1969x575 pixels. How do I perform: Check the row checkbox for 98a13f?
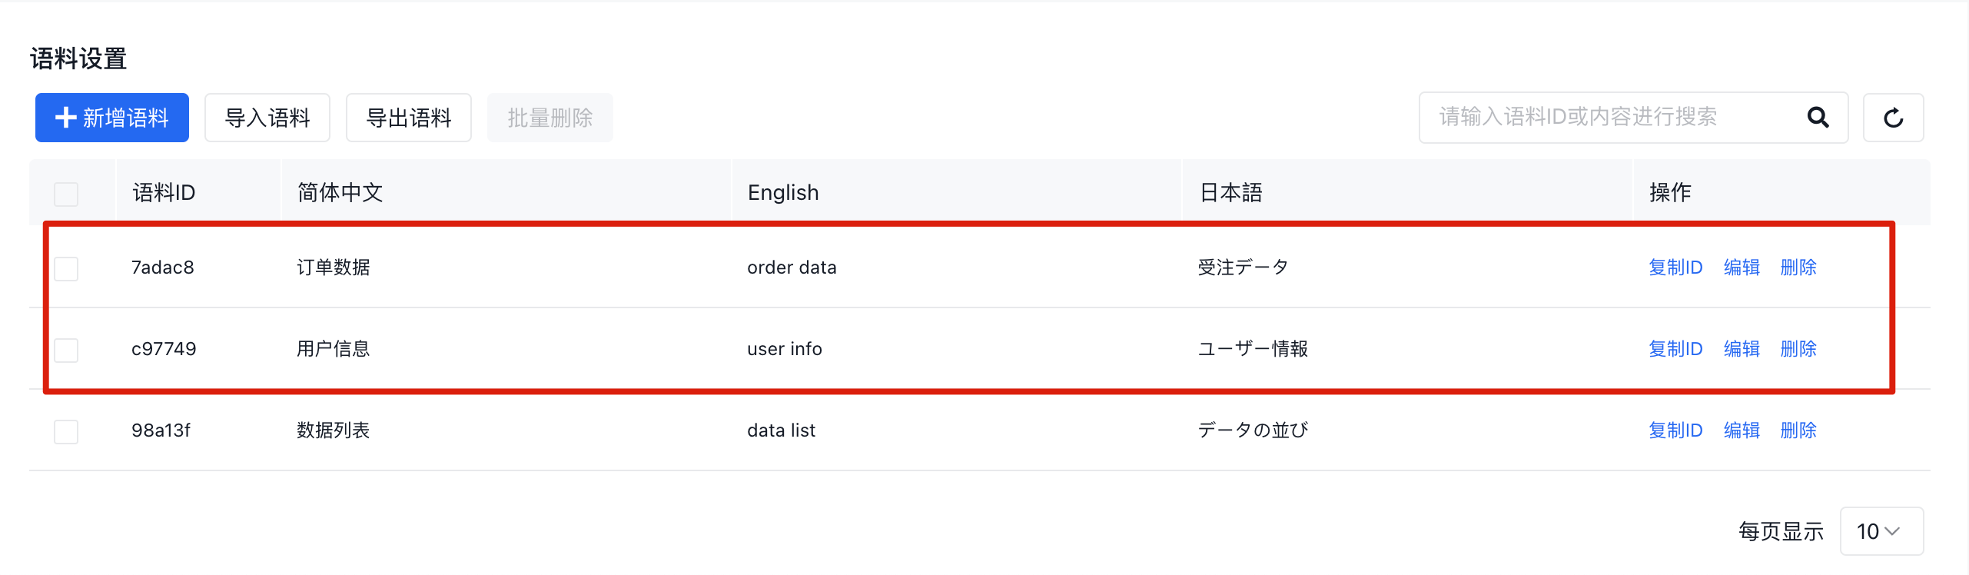(x=65, y=431)
